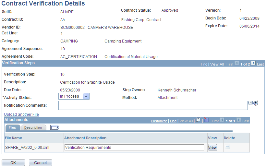Select due date 05/23/2009

[x=70, y=90]
